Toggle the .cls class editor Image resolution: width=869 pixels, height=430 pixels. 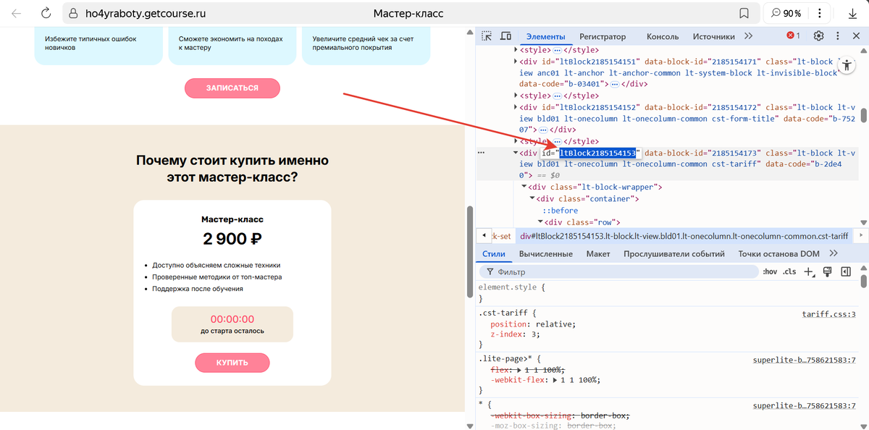pos(789,272)
